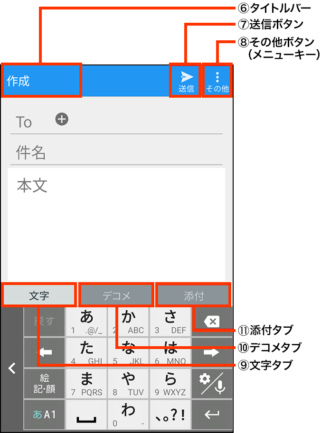
Task: Tap the 戻す undo key
Action: click(44, 322)
